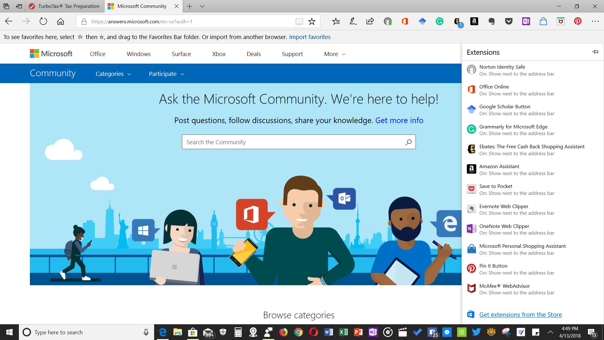Show tab previews chevron

pos(202,6)
